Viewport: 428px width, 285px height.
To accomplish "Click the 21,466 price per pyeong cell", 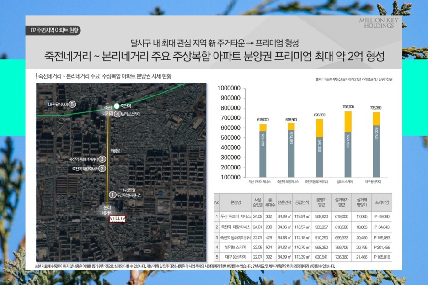I will 362,257.
